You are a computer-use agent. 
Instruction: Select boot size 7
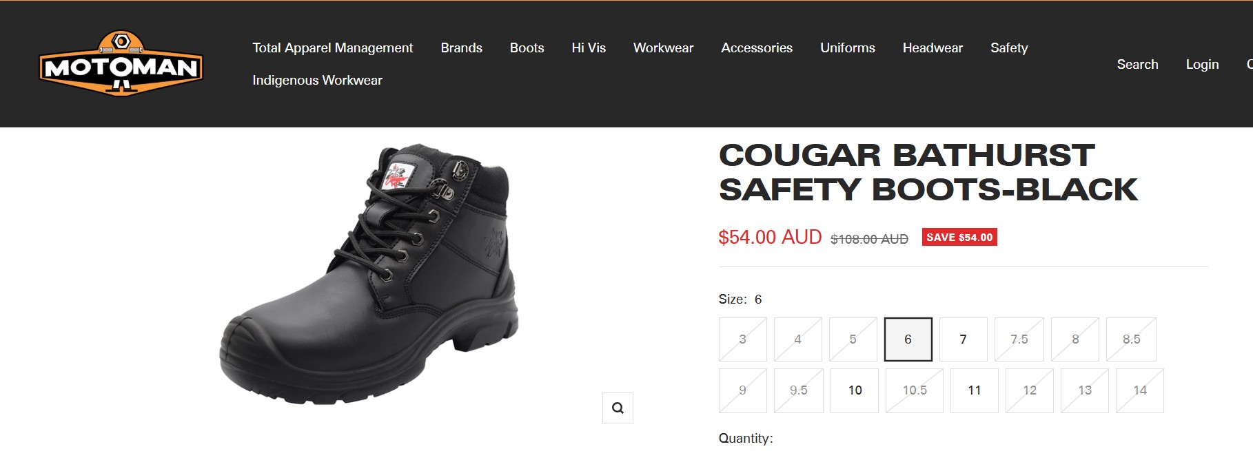963,339
